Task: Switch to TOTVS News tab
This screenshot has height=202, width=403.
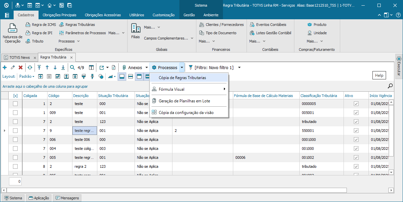Action: point(19,57)
